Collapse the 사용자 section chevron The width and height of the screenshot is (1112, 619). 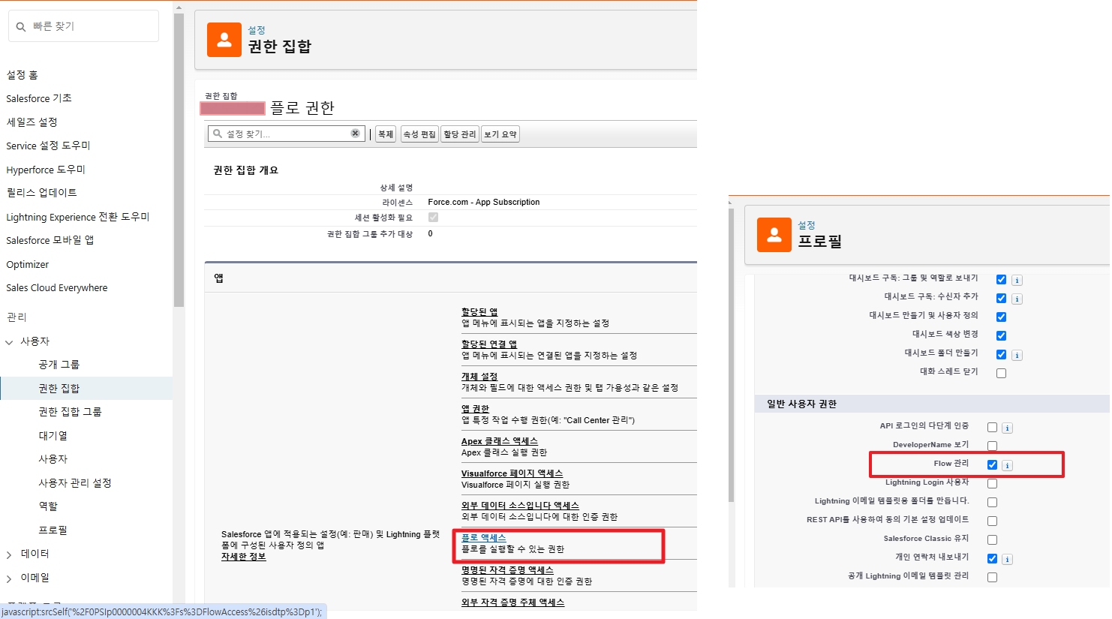pos(9,342)
